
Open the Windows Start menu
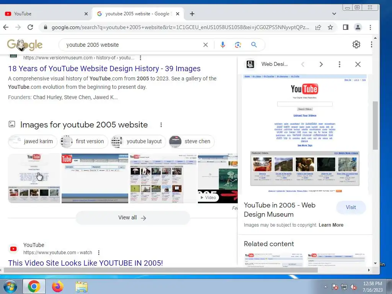pyautogui.click(x=10, y=286)
